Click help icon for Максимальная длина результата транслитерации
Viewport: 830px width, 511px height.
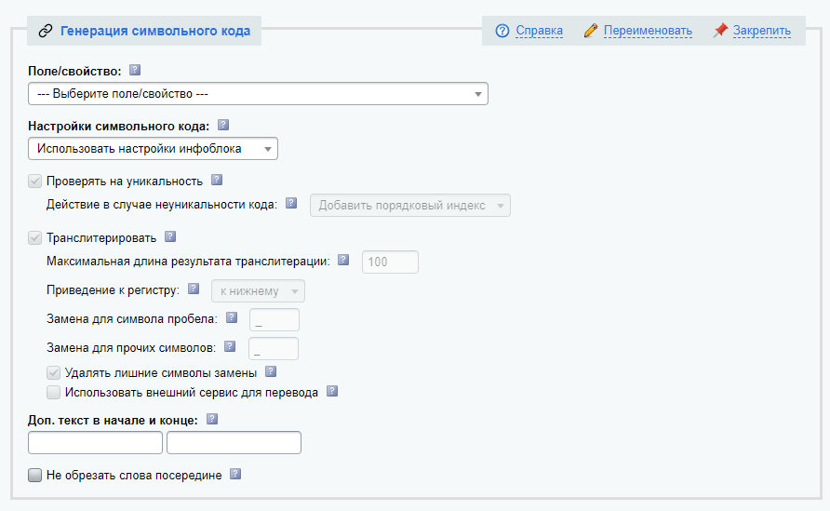click(343, 262)
